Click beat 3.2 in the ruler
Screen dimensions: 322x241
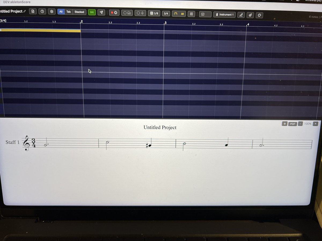(x=194, y=24)
